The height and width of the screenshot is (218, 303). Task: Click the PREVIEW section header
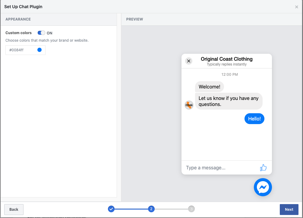tap(134, 19)
